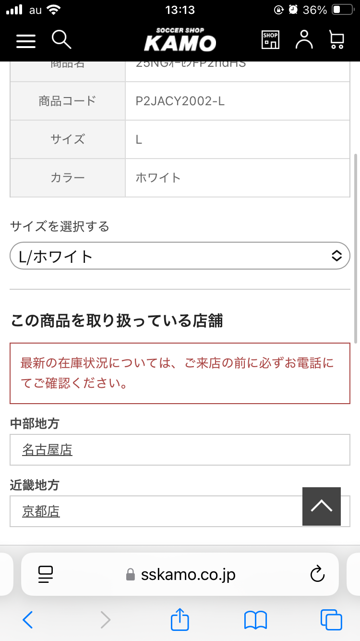Tap the Safari share icon

180,620
